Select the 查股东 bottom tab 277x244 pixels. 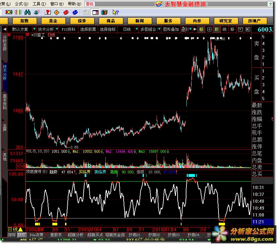pyautogui.click(x=56, y=235)
